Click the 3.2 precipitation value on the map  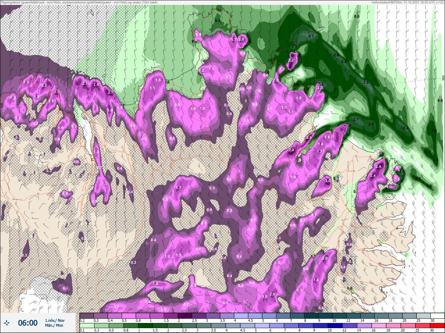point(291,60)
